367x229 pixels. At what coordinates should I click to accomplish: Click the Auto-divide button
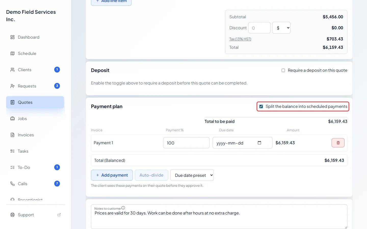click(x=151, y=175)
